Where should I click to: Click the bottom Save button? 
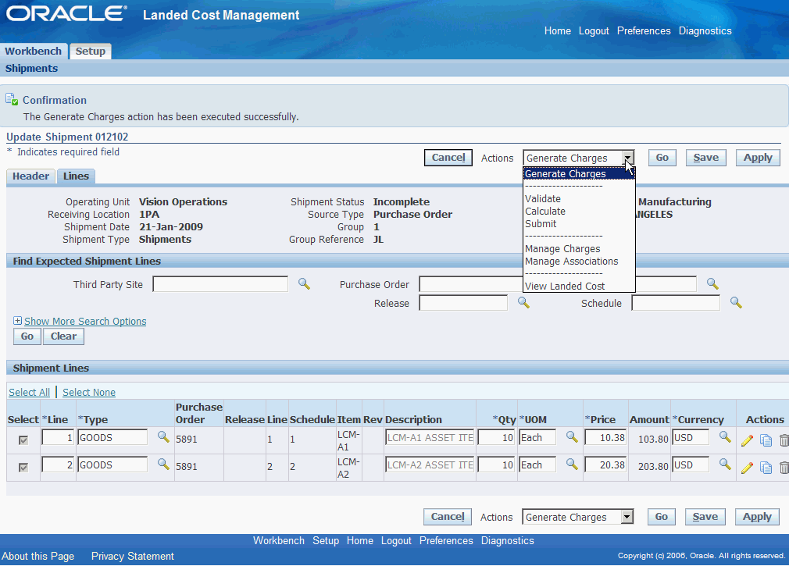coord(705,517)
